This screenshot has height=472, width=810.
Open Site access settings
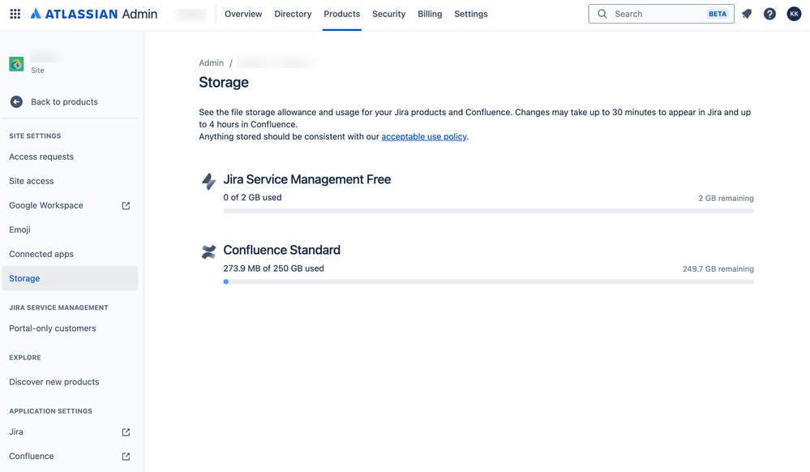coord(70,181)
